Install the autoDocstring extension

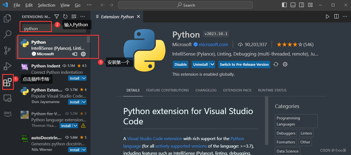pyautogui.click(x=74, y=150)
